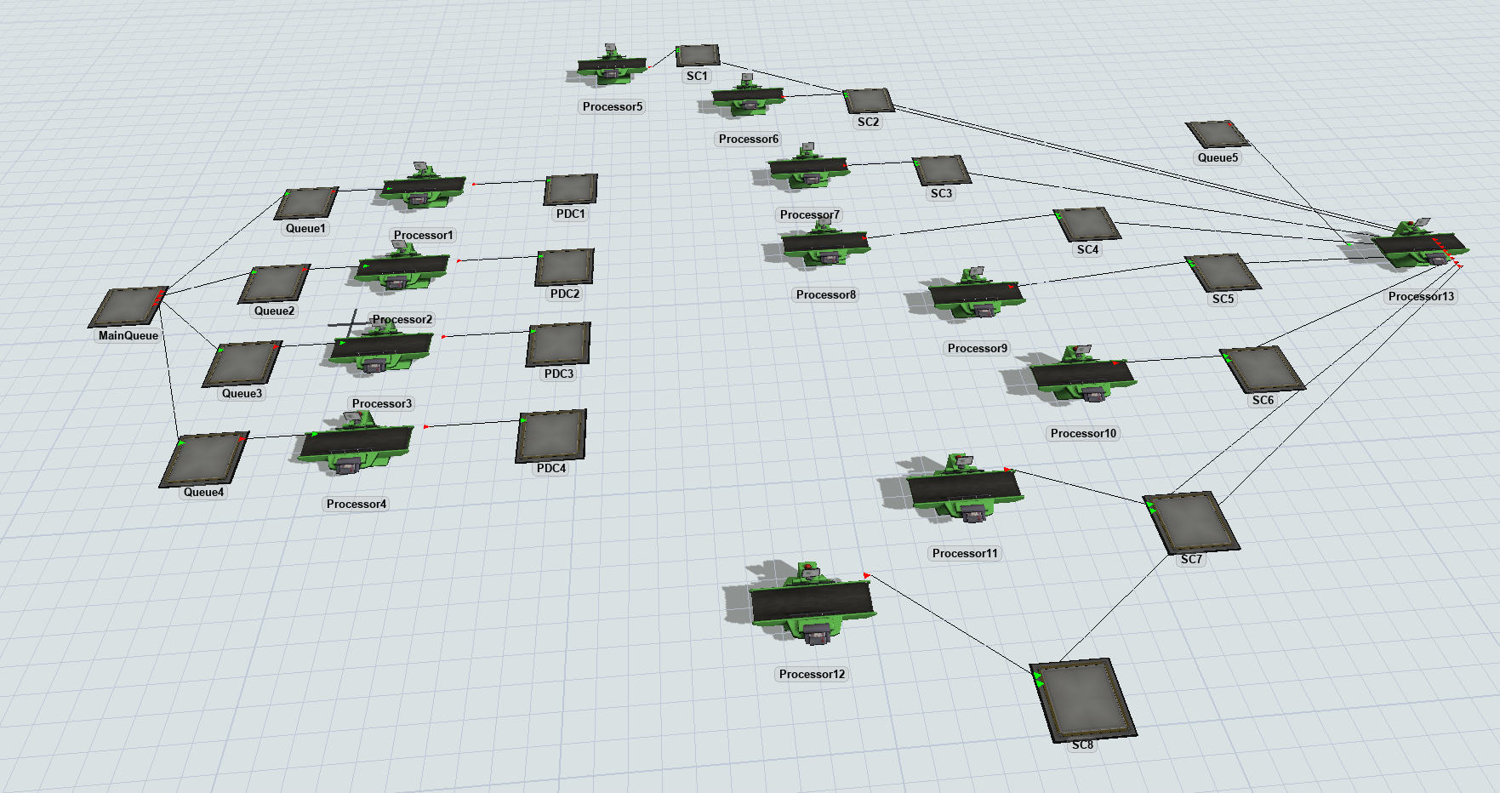Select the Queue4 pad
Image resolution: width=1500 pixels, height=793 pixels.
pos(205,459)
